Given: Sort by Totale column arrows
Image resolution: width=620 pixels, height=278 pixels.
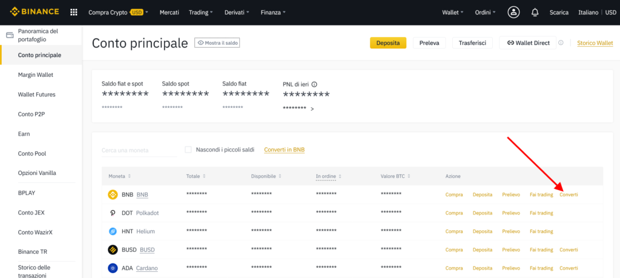Looking at the screenshot, I should (204, 176).
